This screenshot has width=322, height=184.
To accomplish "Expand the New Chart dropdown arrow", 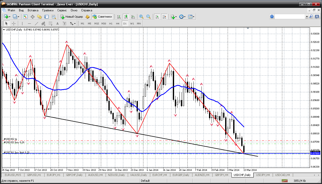I will [10, 17].
